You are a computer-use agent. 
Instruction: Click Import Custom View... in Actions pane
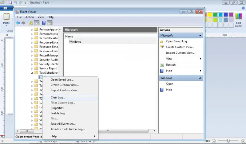click(x=180, y=53)
